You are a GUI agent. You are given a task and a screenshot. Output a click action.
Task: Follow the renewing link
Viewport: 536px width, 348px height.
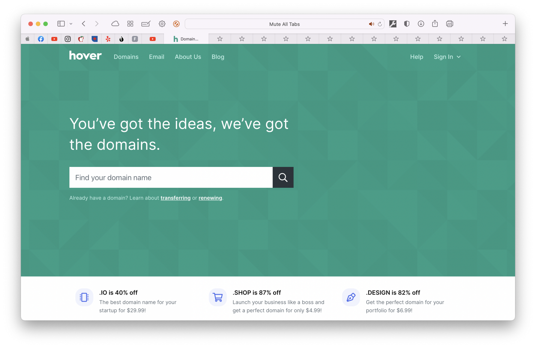pyautogui.click(x=210, y=198)
